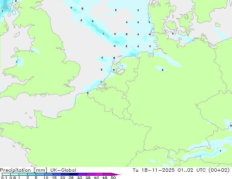This screenshot has width=232, height=179.
Task: Click the "0.1" legend label
Action: 4,178
